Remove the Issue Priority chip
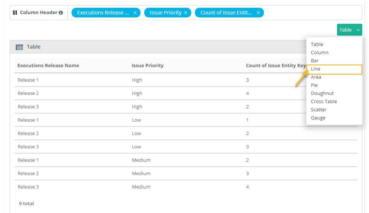The height and width of the screenshot is (213, 369). click(x=185, y=13)
